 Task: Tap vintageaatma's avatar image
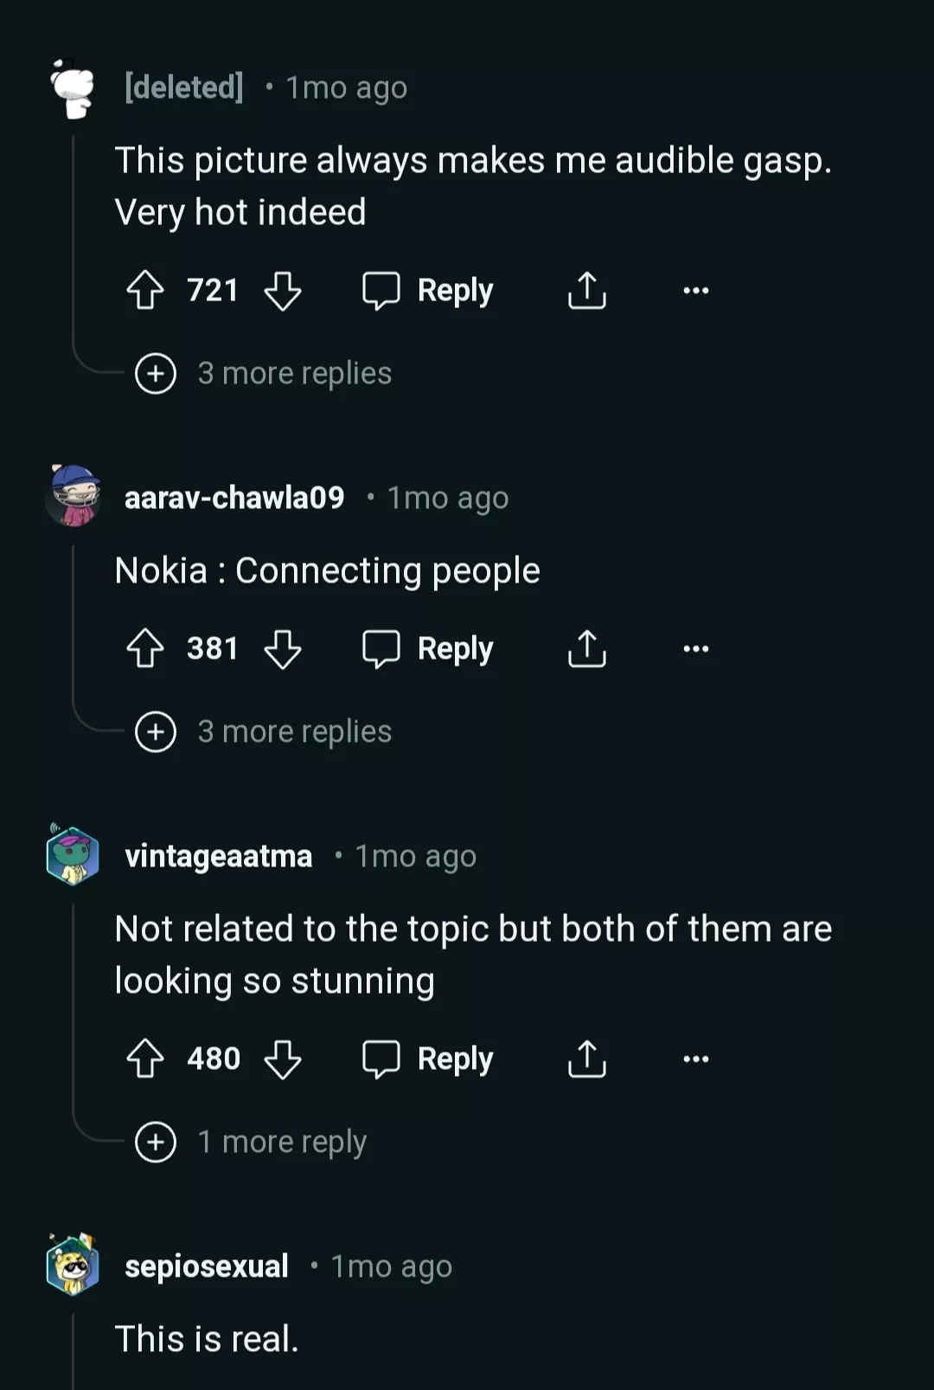[x=73, y=856]
